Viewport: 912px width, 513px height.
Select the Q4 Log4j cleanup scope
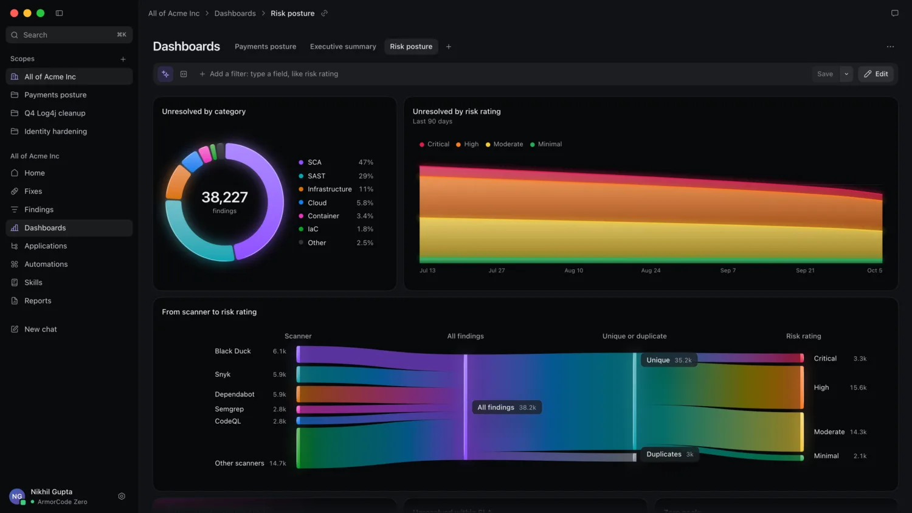pyautogui.click(x=69, y=113)
